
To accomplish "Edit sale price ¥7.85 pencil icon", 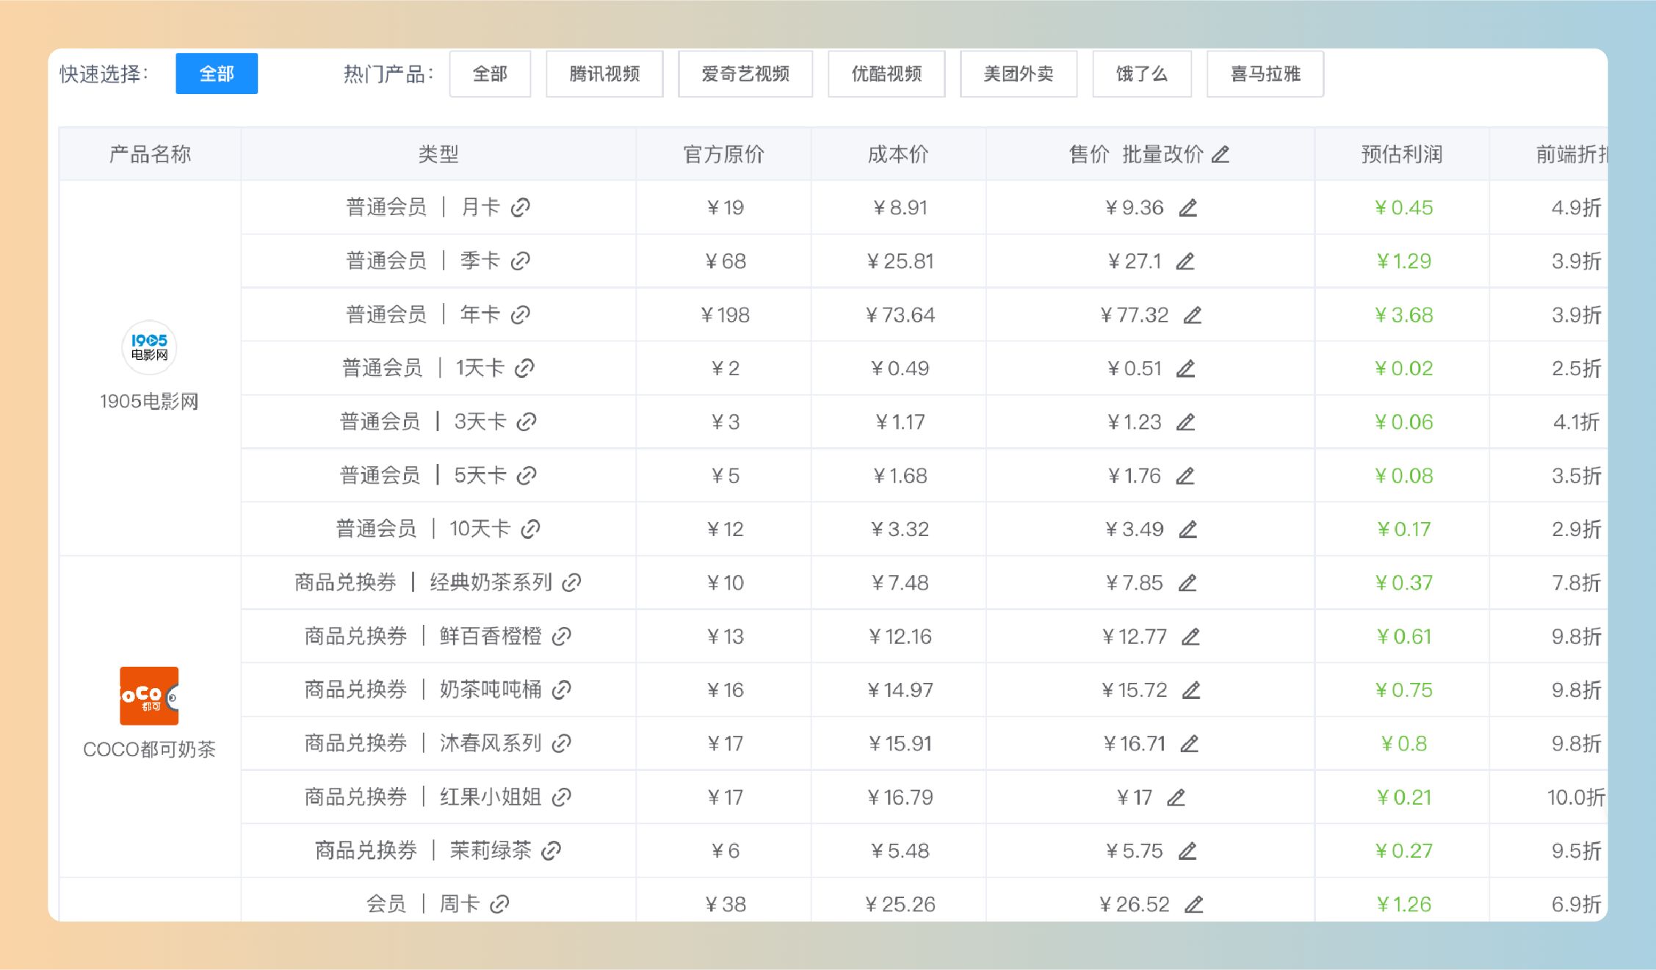I will [1187, 583].
